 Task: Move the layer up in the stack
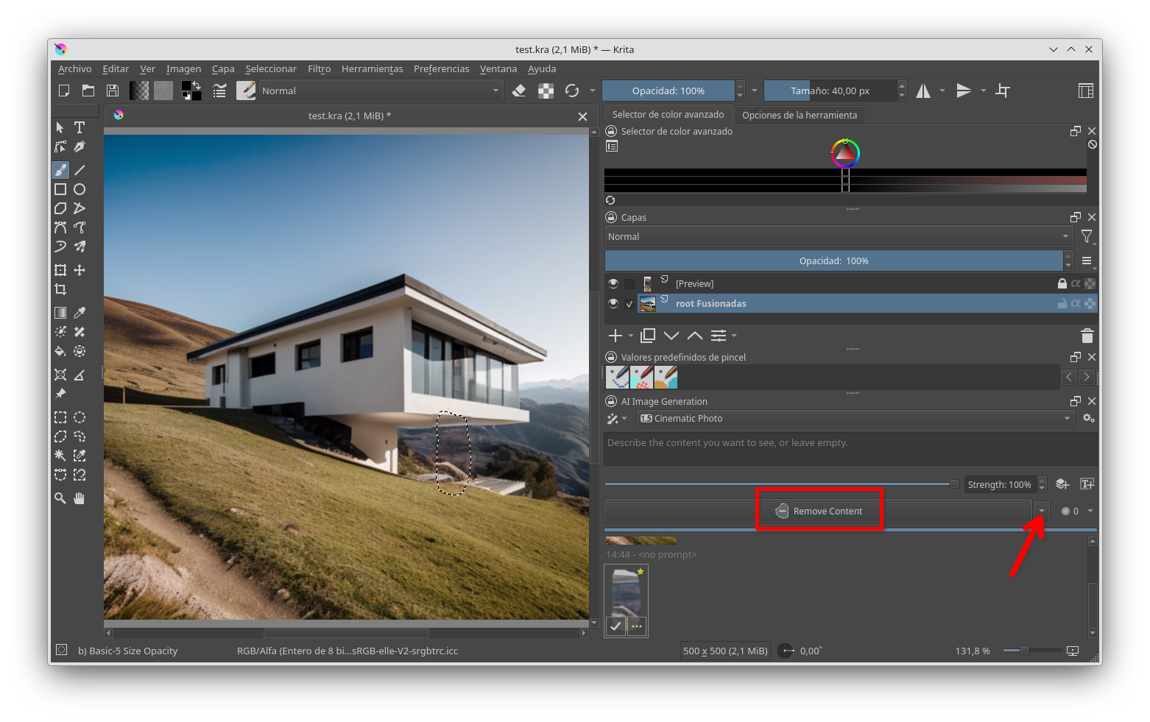(x=695, y=336)
